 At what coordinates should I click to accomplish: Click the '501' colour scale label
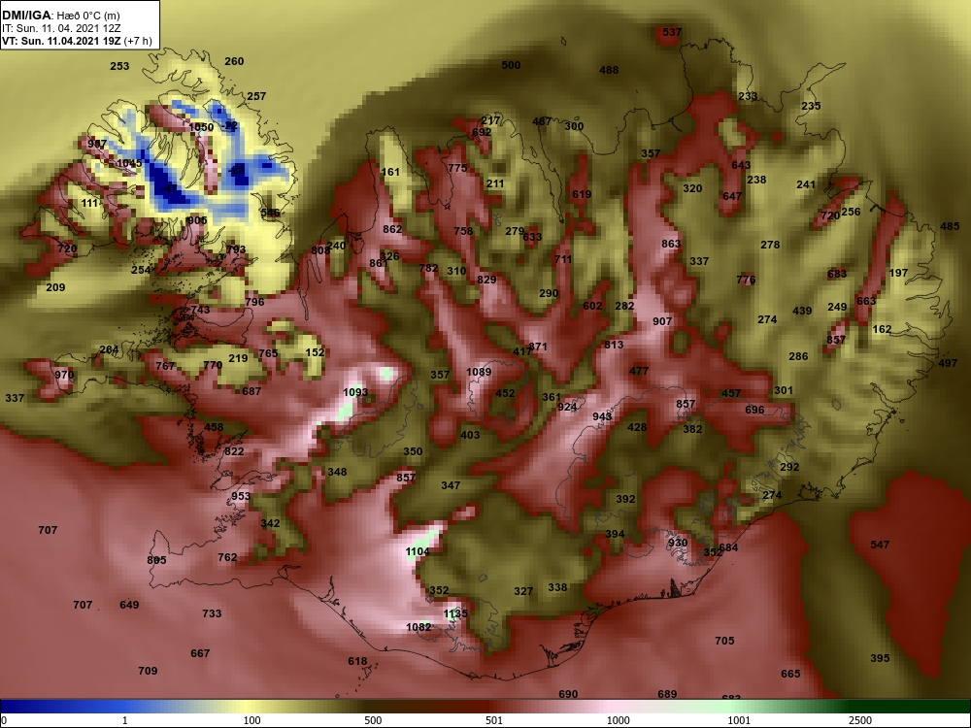493,720
